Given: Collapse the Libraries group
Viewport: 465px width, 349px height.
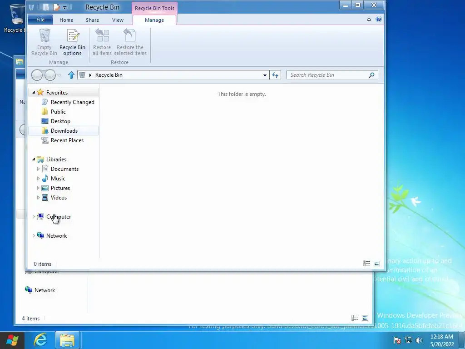Looking at the screenshot, I should pyautogui.click(x=34, y=160).
